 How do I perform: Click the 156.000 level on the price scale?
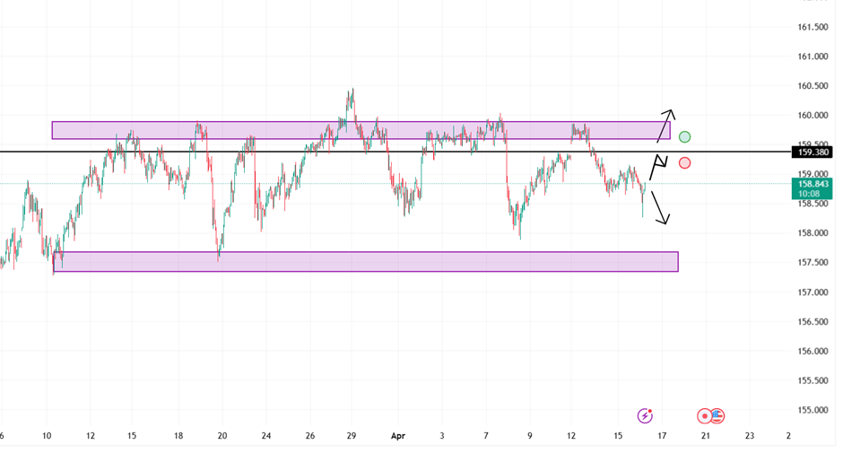[x=812, y=351]
